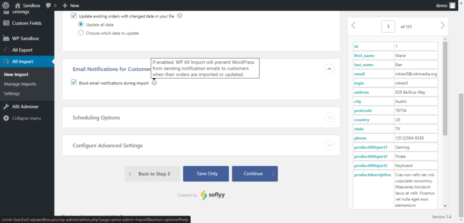Open Custom Fields menu item

coord(27,23)
